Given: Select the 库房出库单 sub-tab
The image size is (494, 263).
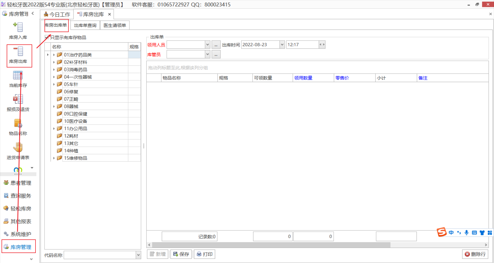Looking at the screenshot, I should (x=56, y=25).
